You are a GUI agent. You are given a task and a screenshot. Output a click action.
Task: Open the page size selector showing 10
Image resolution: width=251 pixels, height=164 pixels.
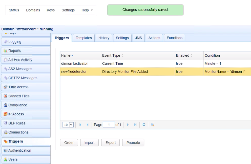pos(67,124)
